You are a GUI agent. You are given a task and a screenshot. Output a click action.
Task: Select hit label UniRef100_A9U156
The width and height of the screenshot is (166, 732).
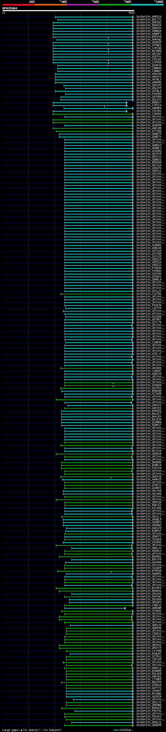pyautogui.click(x=149, y=74)
